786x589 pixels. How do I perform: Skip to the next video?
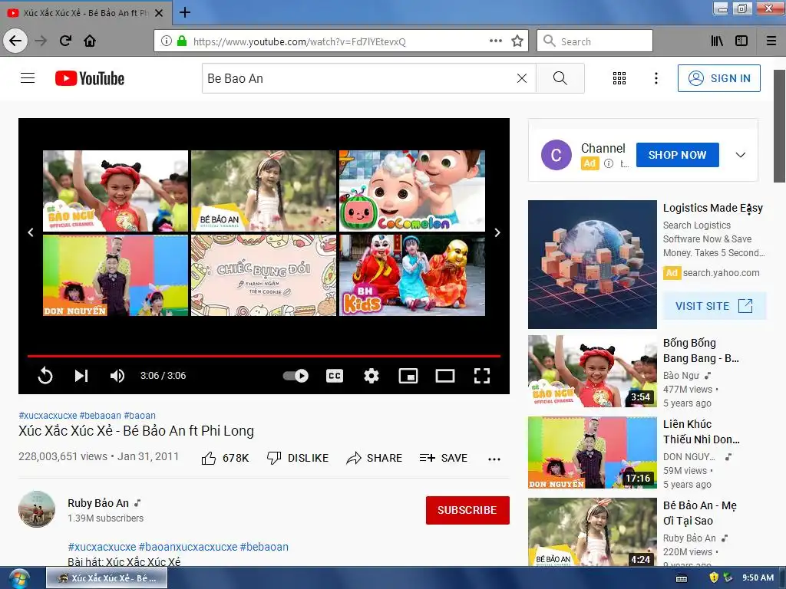(81, 376)
